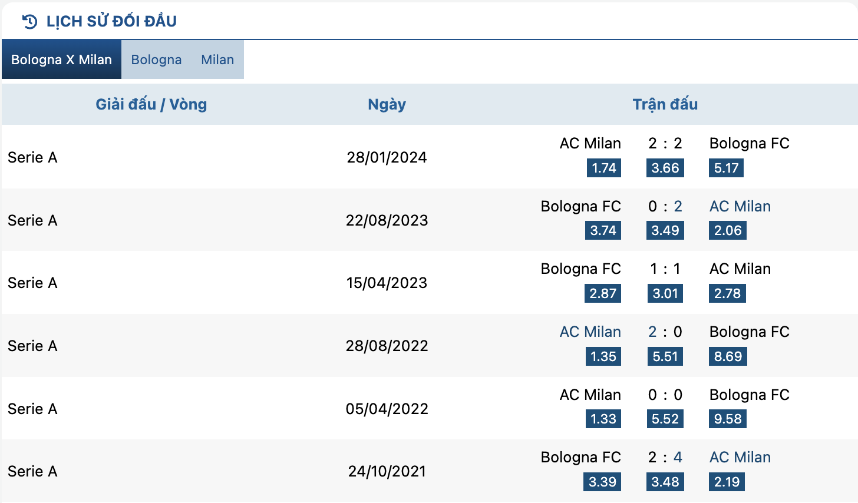Image resolution: width=858 pixels, height=503 pixels.
Task: Click the 1.33 odds badge
Action: click(x=603, y=419)
